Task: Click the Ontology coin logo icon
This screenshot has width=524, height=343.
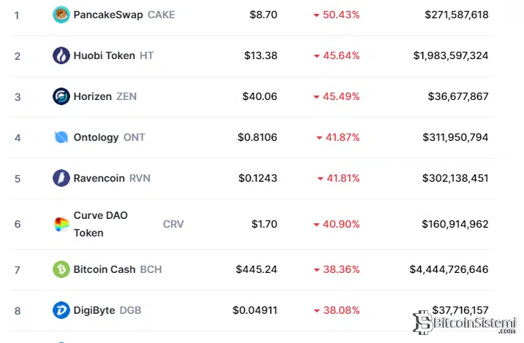Action: pos(61,137)
